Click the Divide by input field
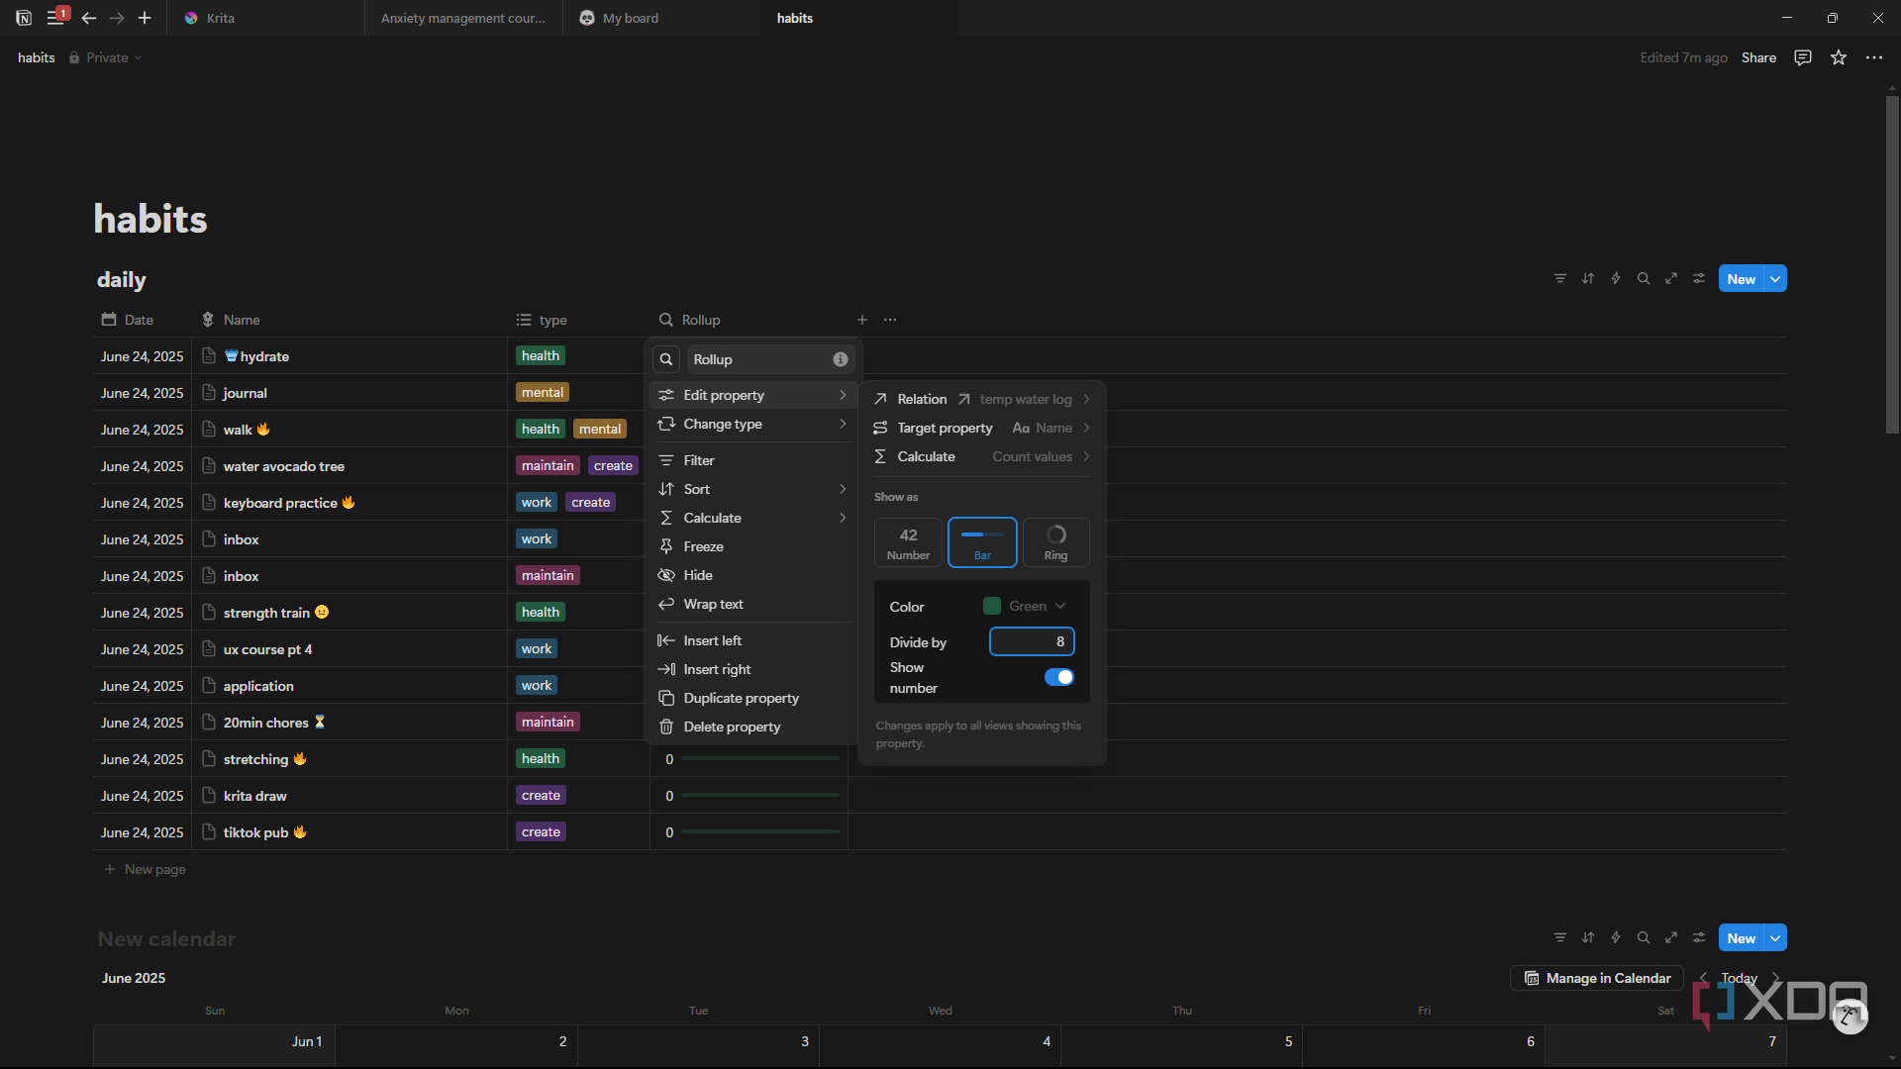This screenshot has width=1901, height=1069. pyautogui.click(x=1032, y=641)
